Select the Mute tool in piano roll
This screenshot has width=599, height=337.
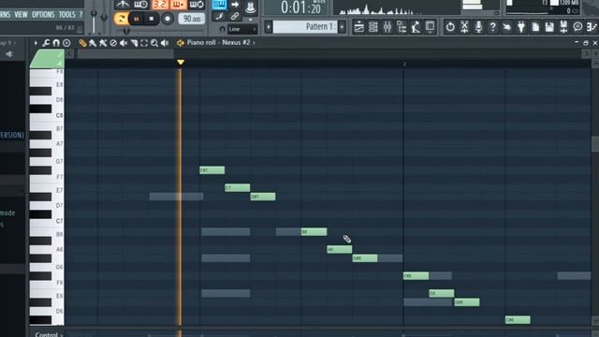coord(124,43)
